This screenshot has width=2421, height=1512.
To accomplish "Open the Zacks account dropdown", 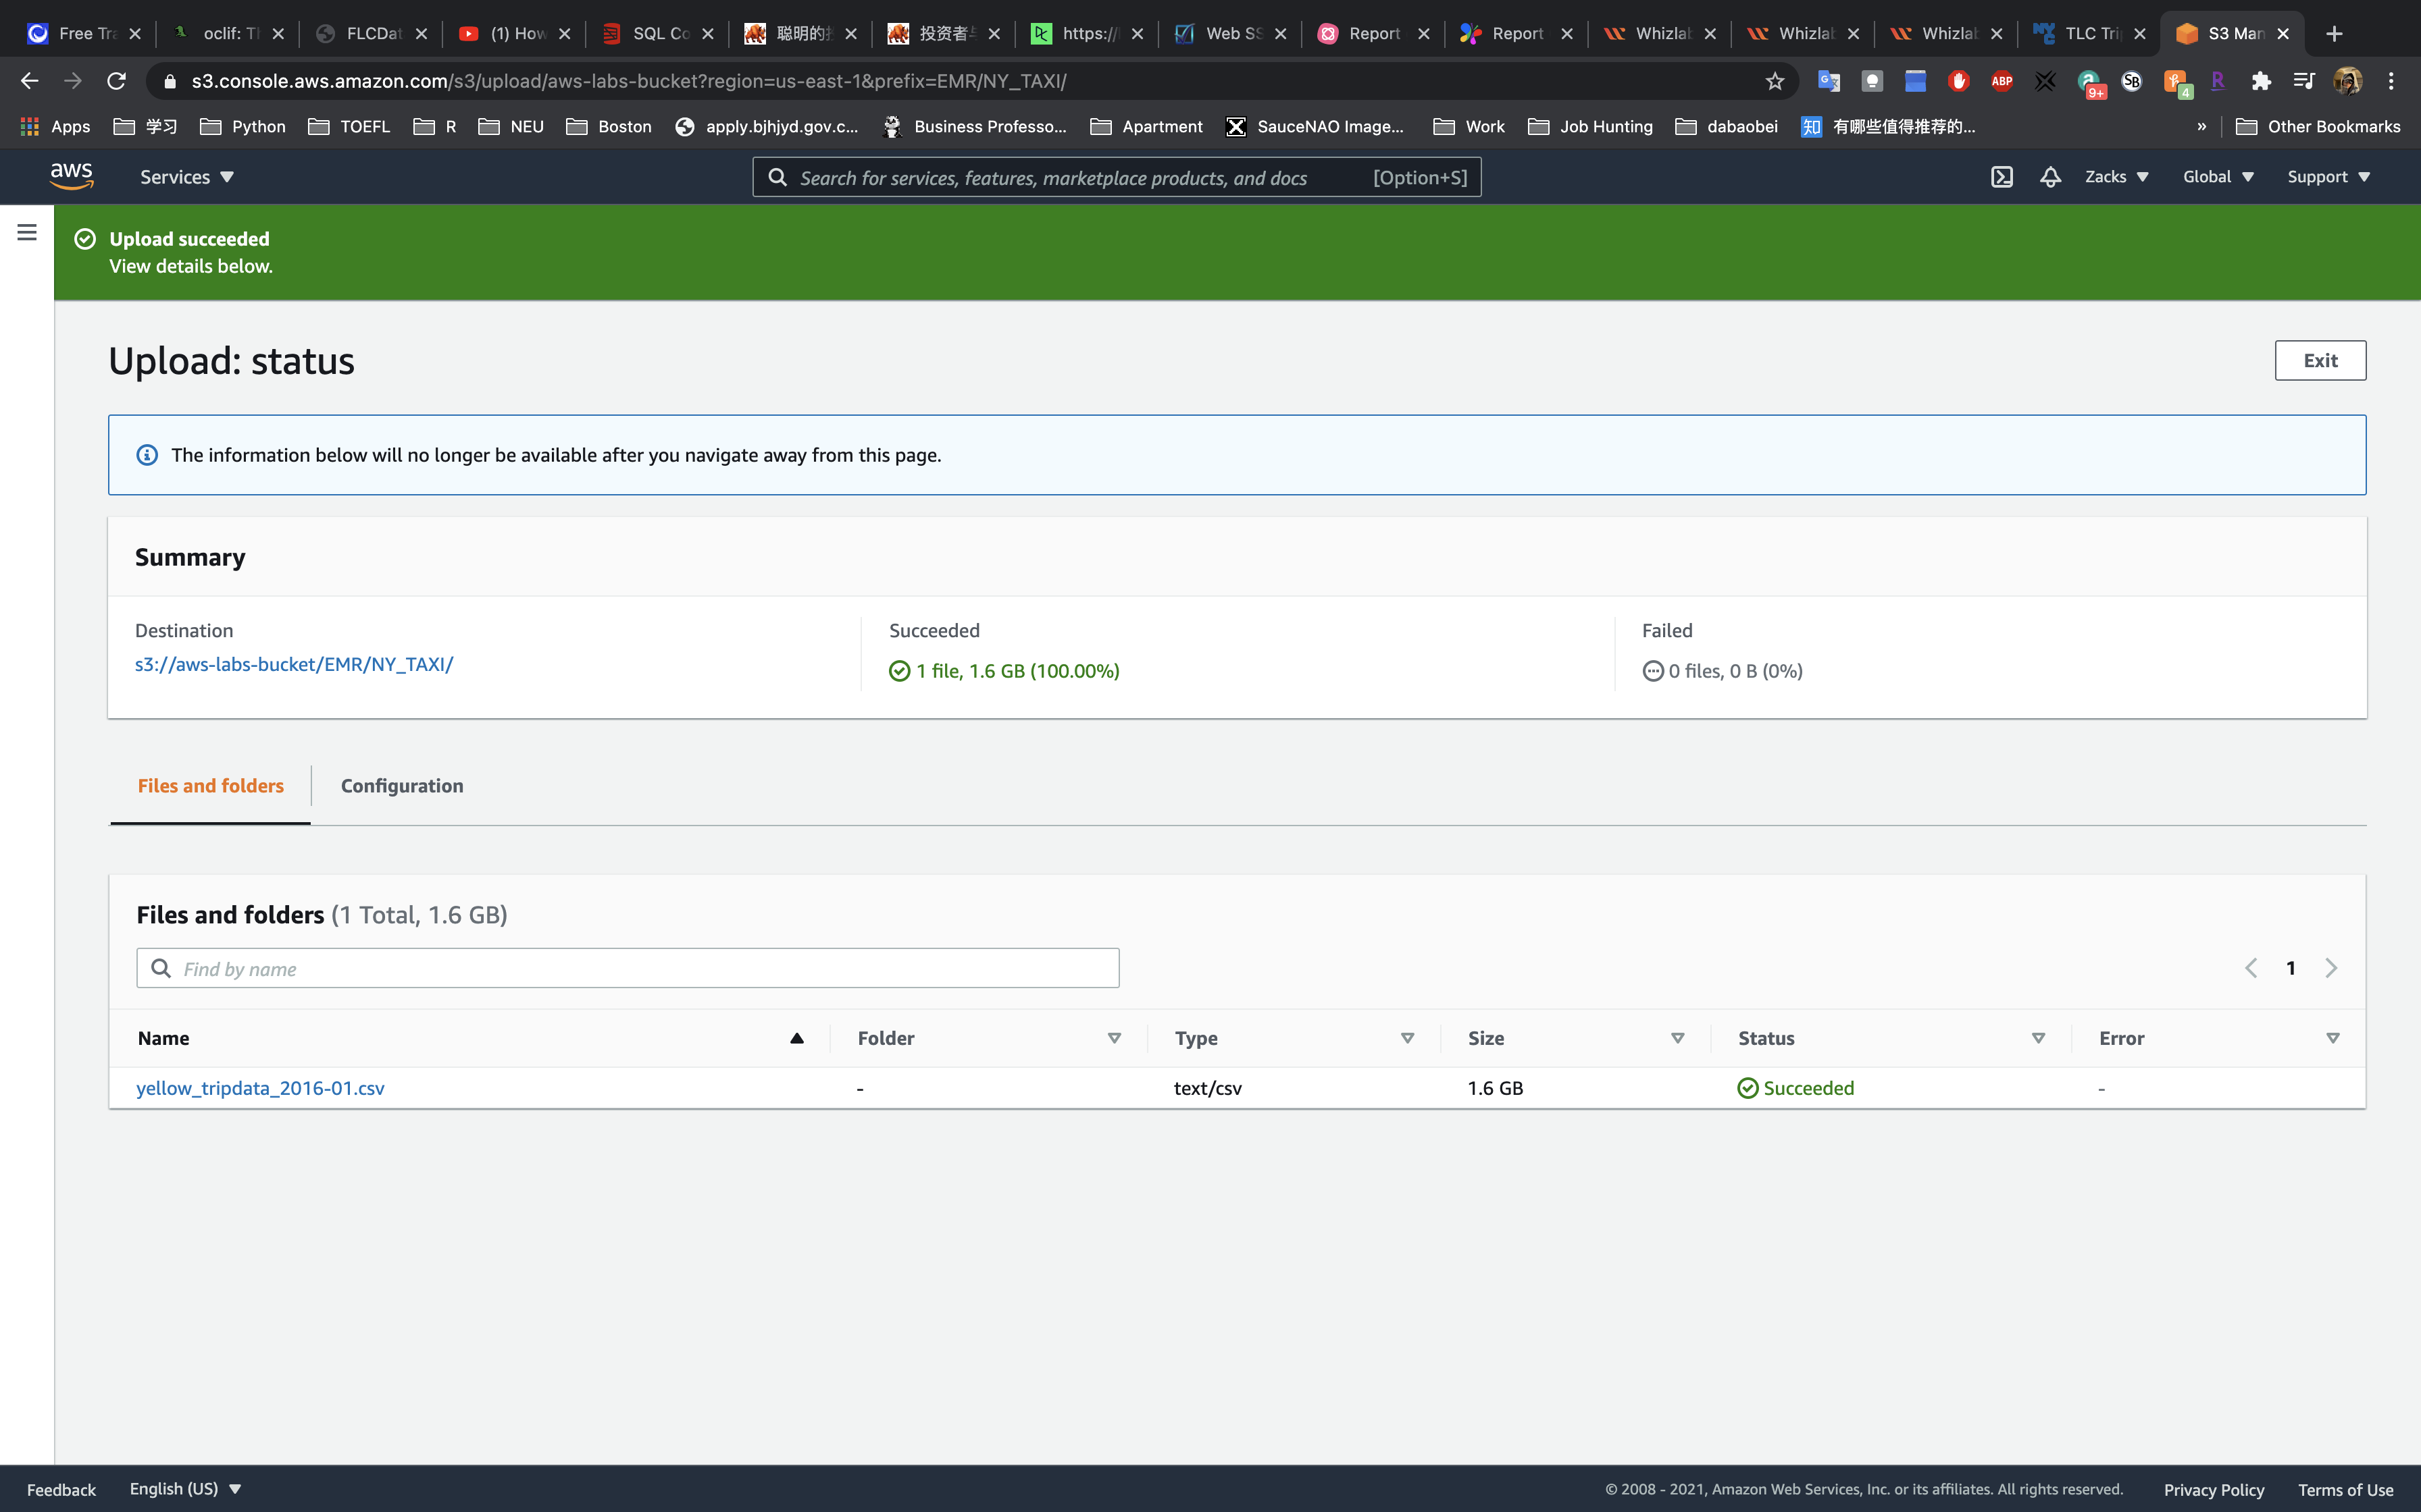I will (2116, 177).
